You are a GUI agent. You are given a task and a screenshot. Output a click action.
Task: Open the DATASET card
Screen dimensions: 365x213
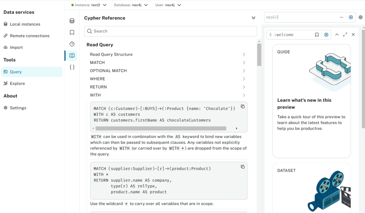[x=312, y=188]
